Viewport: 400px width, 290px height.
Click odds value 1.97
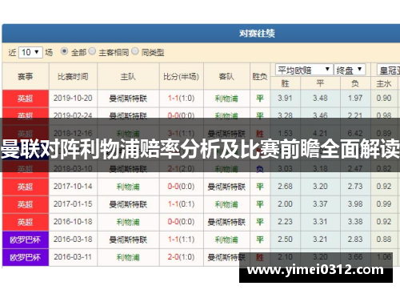tap(355, 98)
